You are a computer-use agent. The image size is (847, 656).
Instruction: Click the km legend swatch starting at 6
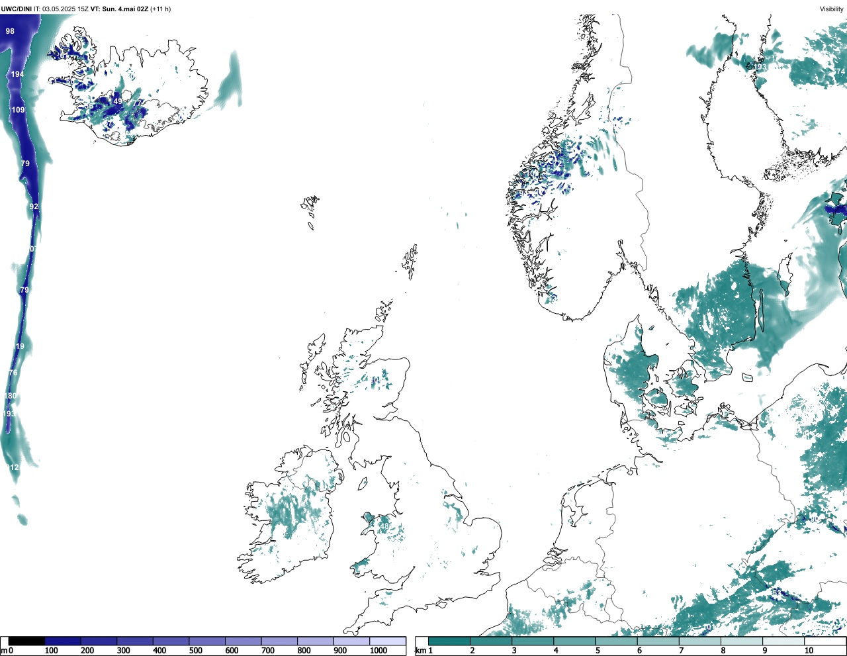click(658, 641)
